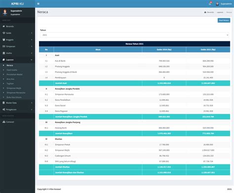This screenshot has width=234, height=193.
Task: Click the Saldo diamond icon in sidebar
Action: (4, 33)
